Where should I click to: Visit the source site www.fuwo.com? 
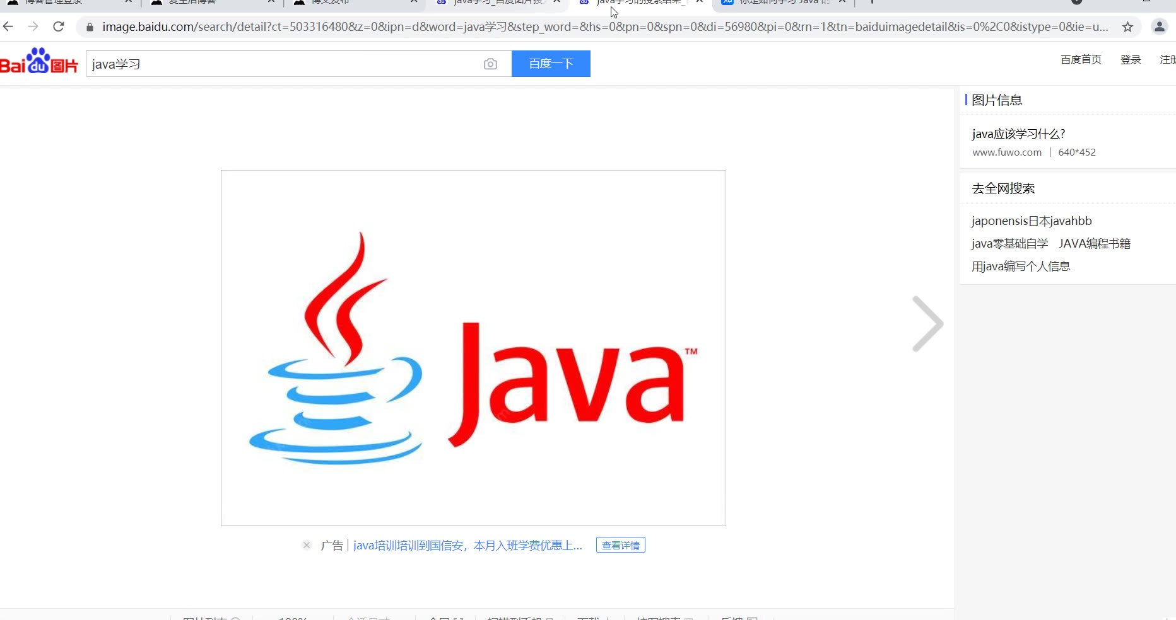click(x=1007, y=152)
